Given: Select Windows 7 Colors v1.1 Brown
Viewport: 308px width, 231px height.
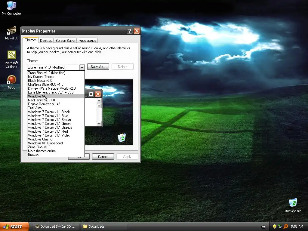Looking at the screenshot, I should click(x=56, y=120).
